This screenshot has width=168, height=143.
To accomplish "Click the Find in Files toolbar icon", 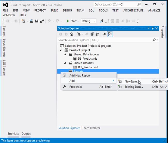I will click(x=102, y=21).
